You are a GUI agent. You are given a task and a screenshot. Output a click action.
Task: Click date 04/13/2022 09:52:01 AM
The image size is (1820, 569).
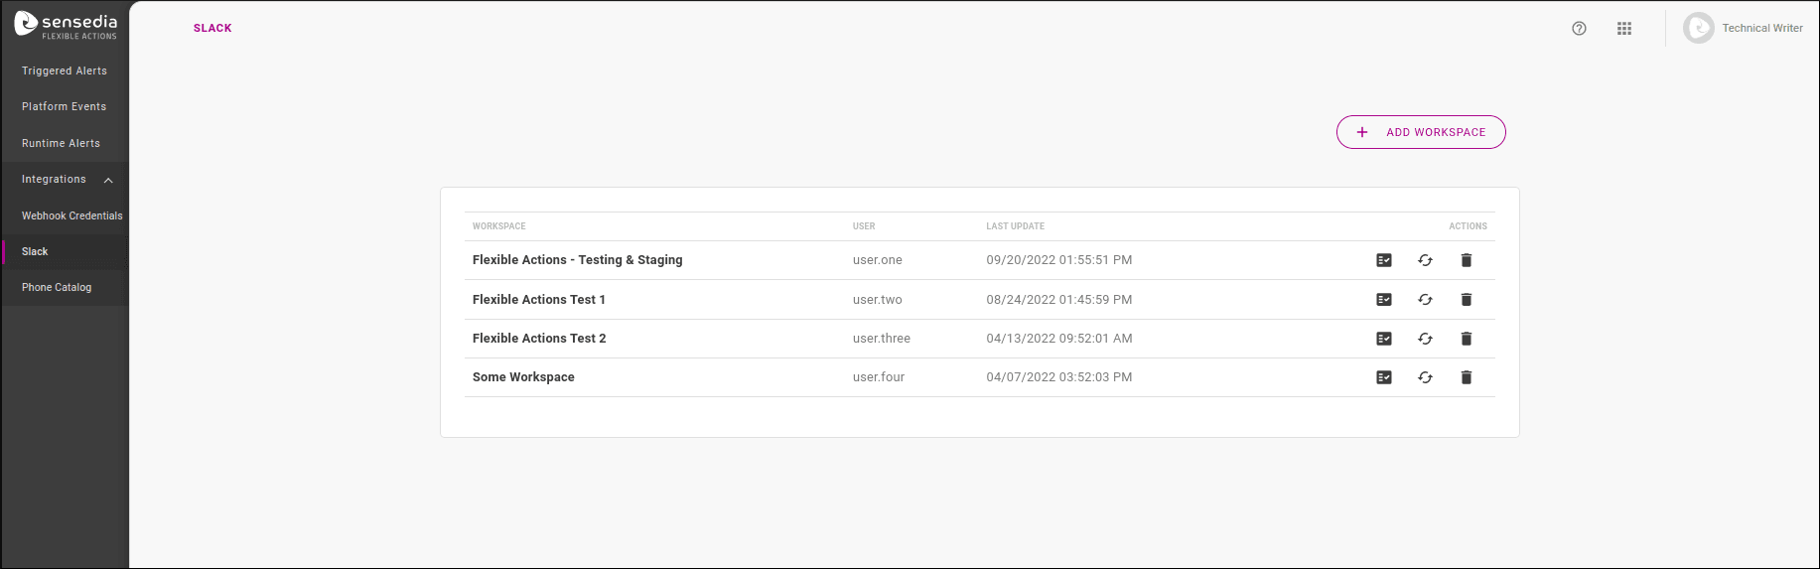pos(1059,339)
